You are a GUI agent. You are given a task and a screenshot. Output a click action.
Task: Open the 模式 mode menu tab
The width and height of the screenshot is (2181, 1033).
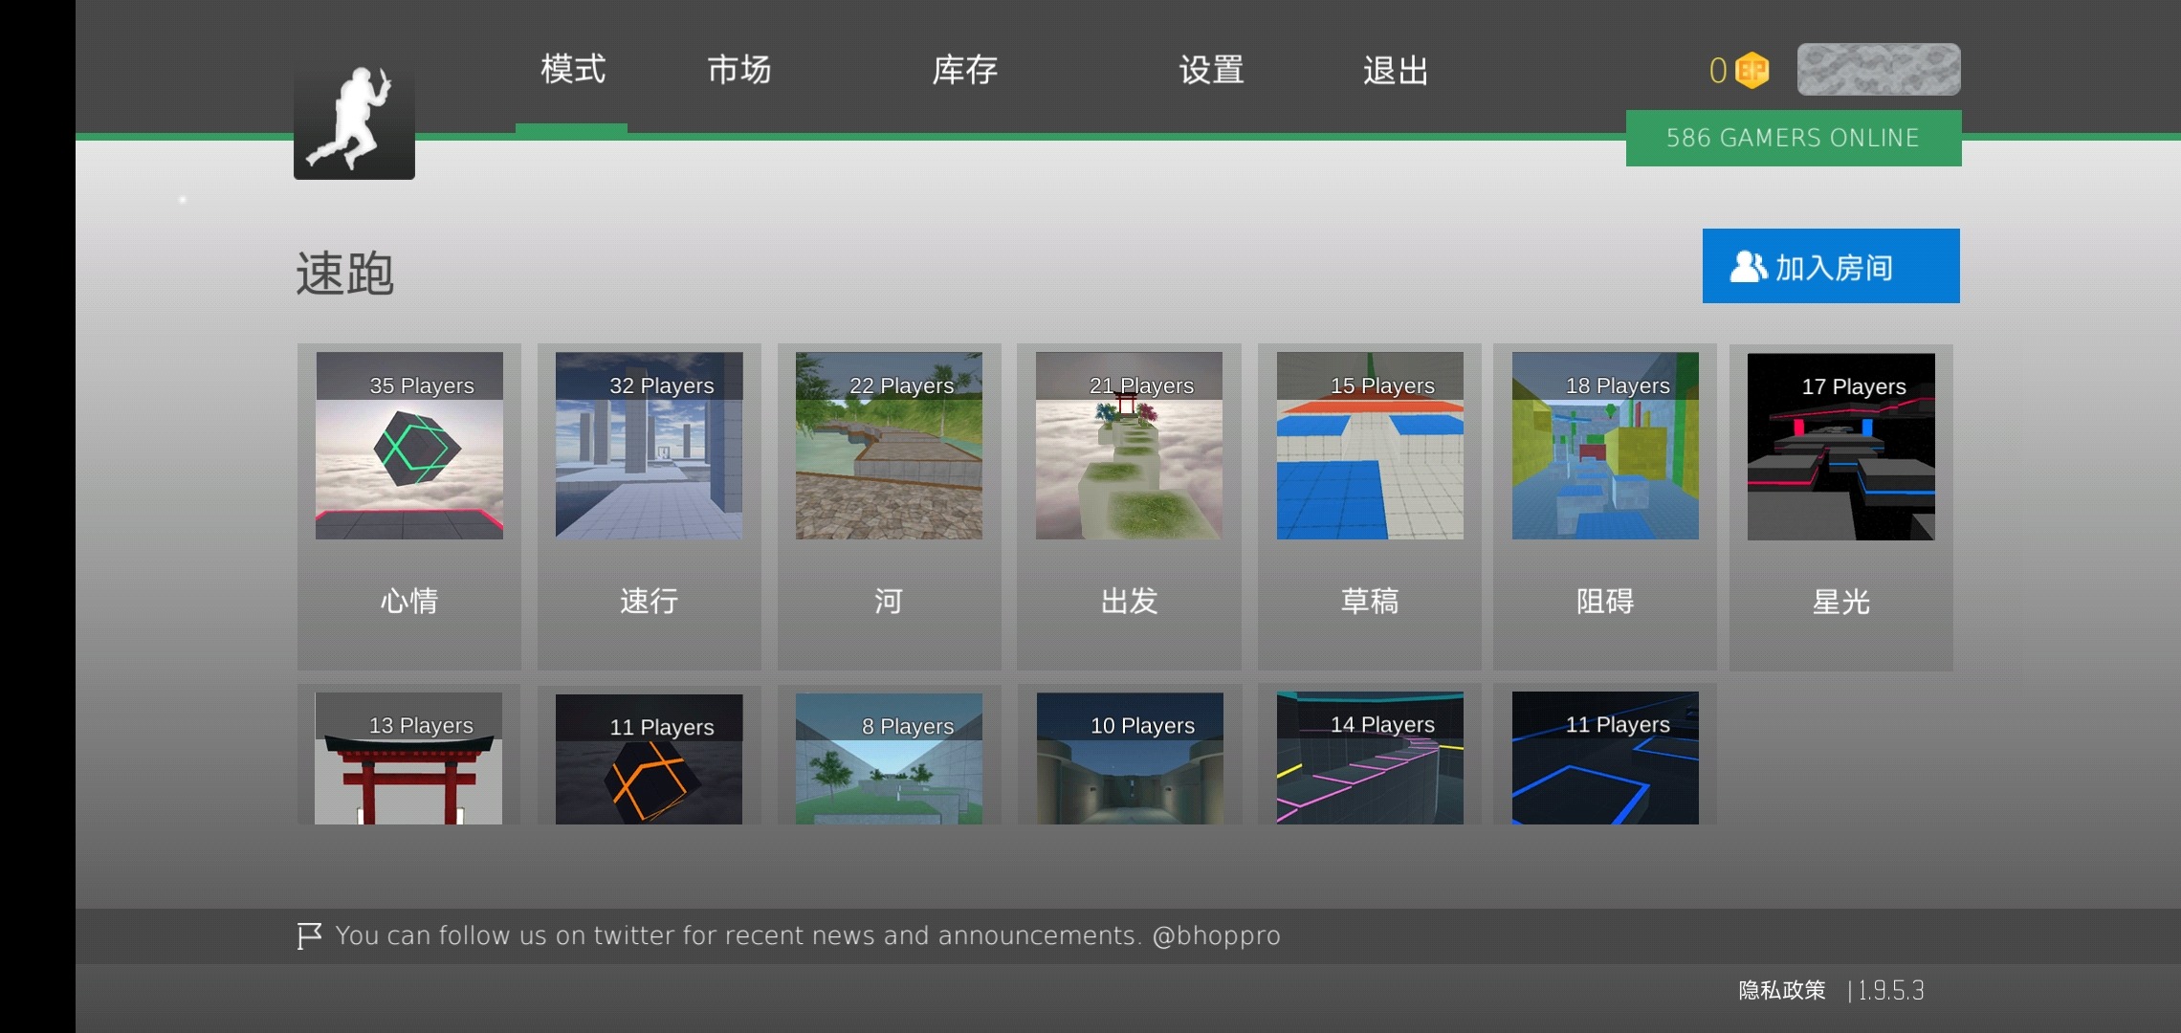(573, 68)
